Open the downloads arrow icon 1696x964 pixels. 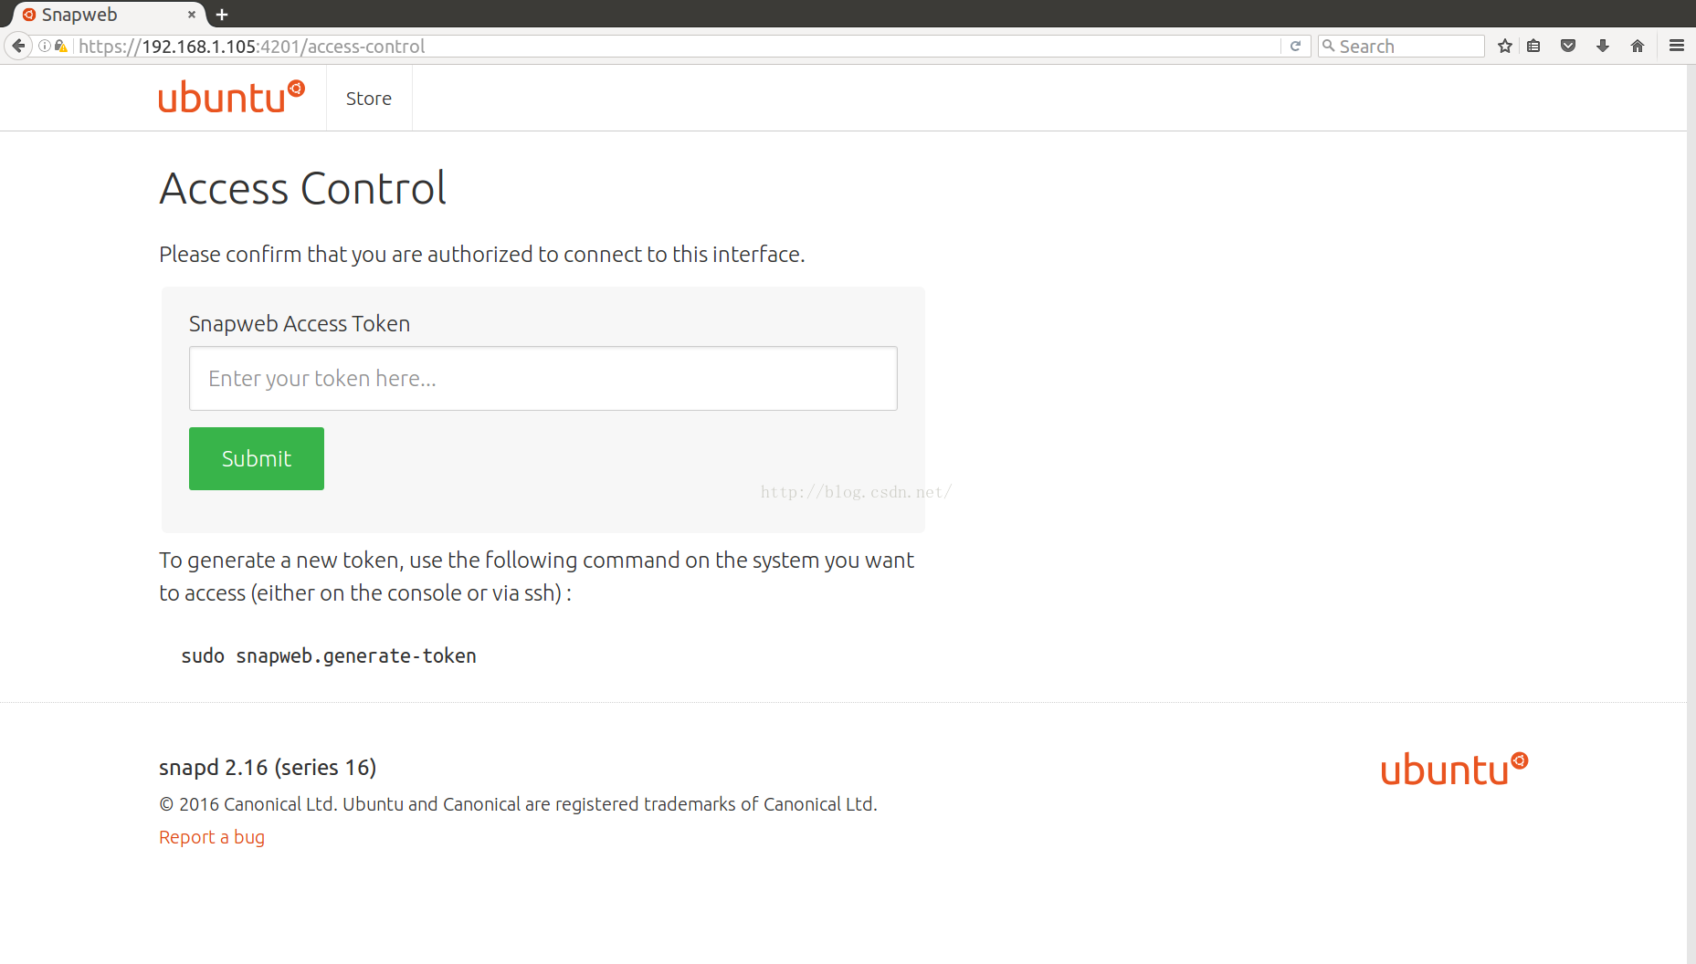(x=1603, y=46)
